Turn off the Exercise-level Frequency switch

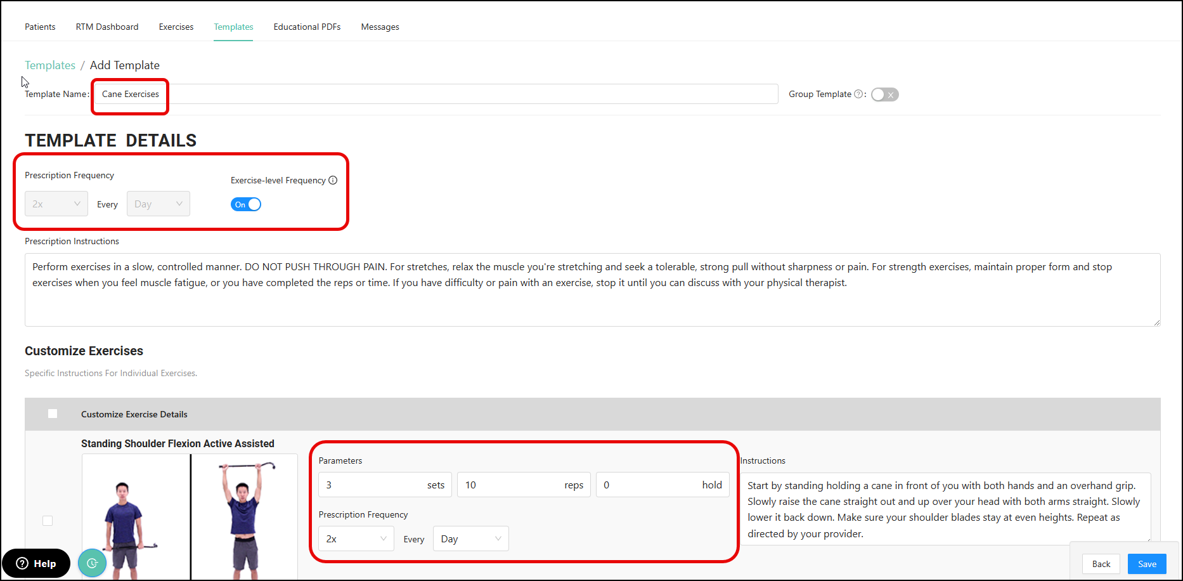click(x=246, y=204)
